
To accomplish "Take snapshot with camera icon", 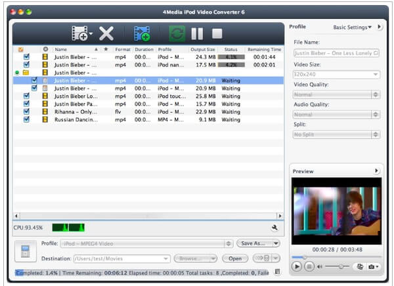I will point(373,267).
